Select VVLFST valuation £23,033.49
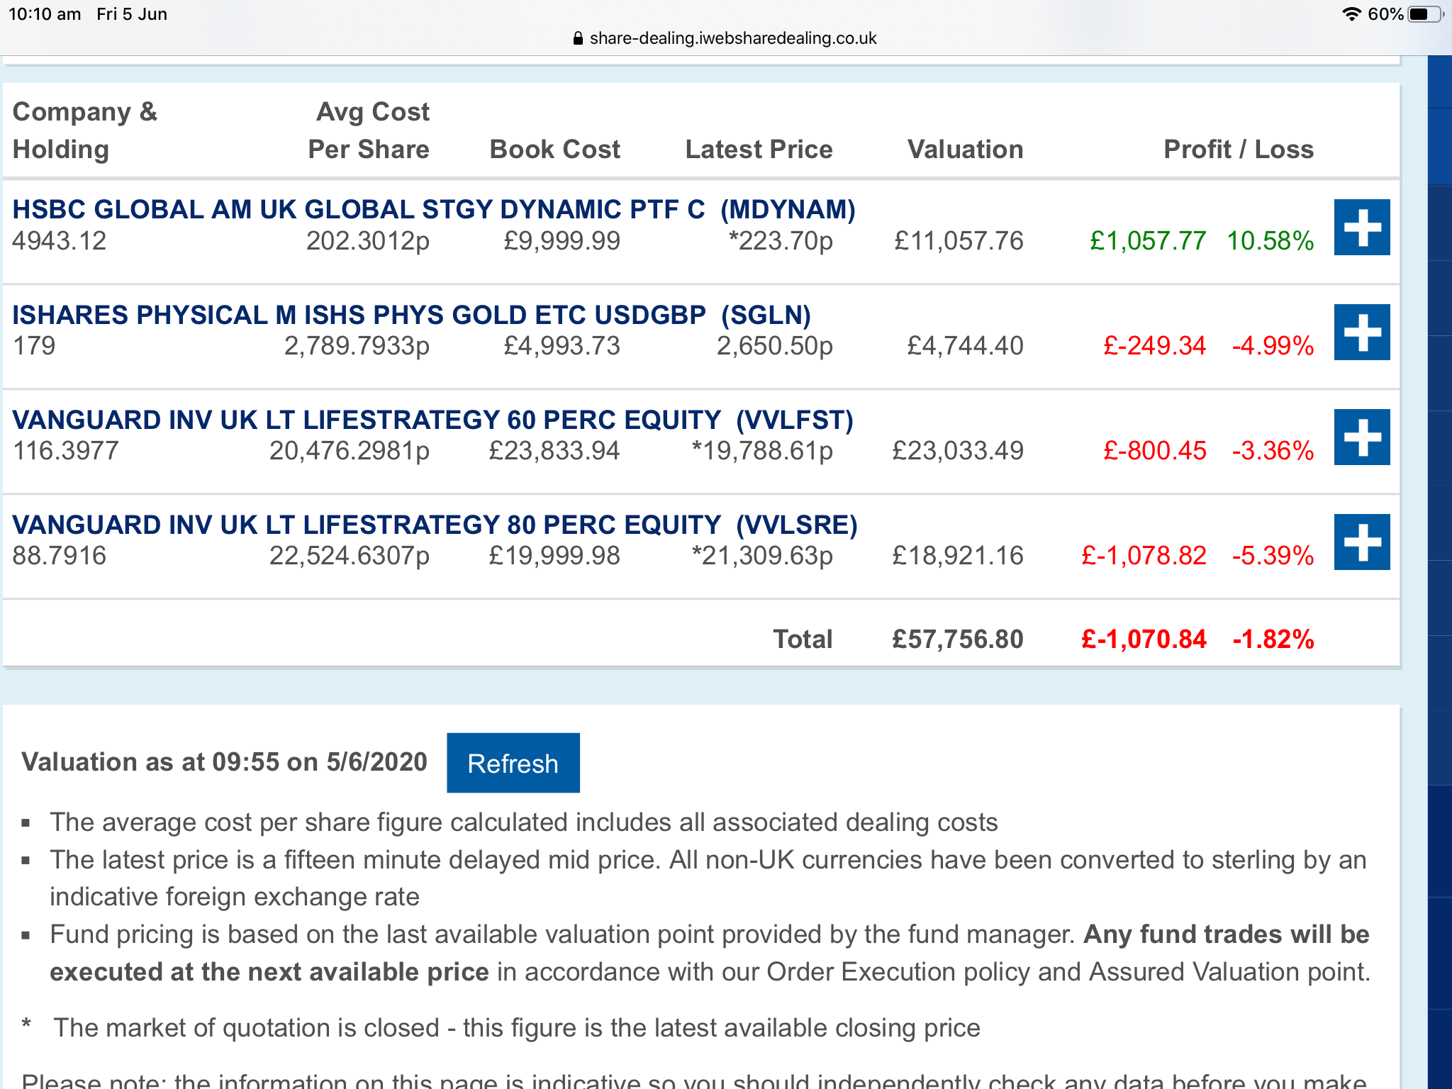1452x1089 pixels. tap(959, 451)
